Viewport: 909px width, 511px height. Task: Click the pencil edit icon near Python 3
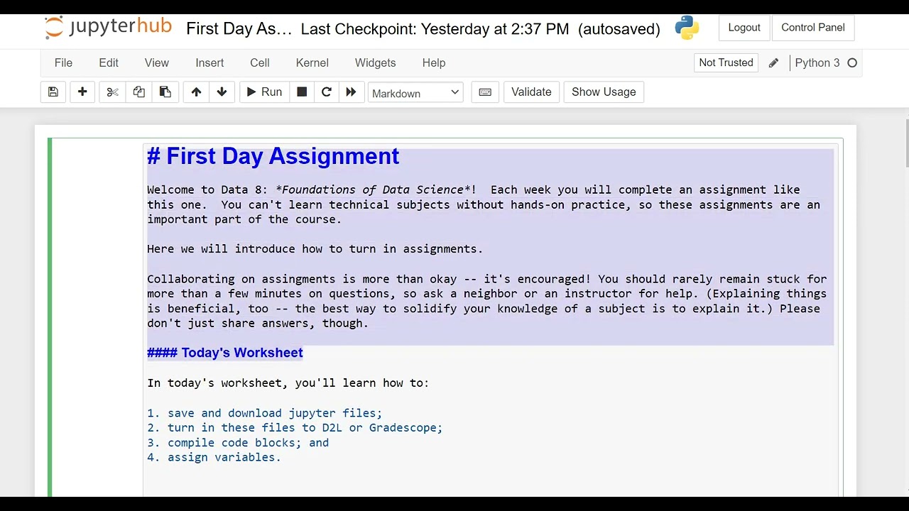click(773, 63)
